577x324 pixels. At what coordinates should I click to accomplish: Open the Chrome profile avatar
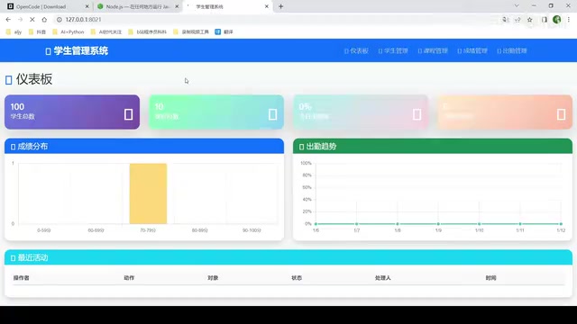pos(557,20)
